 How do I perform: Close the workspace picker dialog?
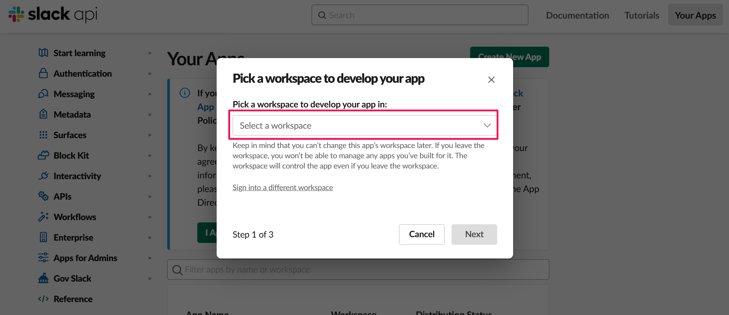(491, 80)
